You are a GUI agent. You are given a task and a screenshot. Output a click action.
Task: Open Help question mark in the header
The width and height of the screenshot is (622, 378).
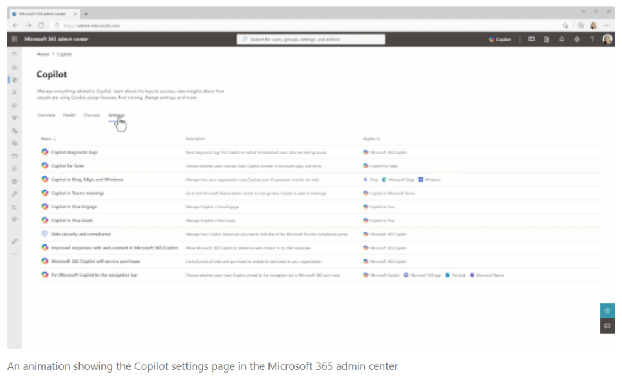coord(592,40)
